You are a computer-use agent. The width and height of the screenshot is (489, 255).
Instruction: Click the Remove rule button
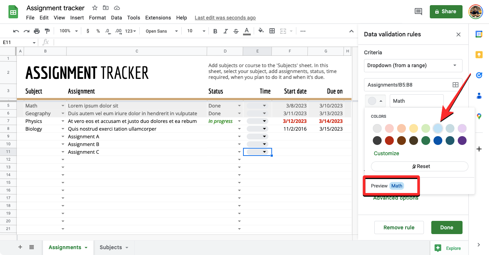tap(399, 227)
